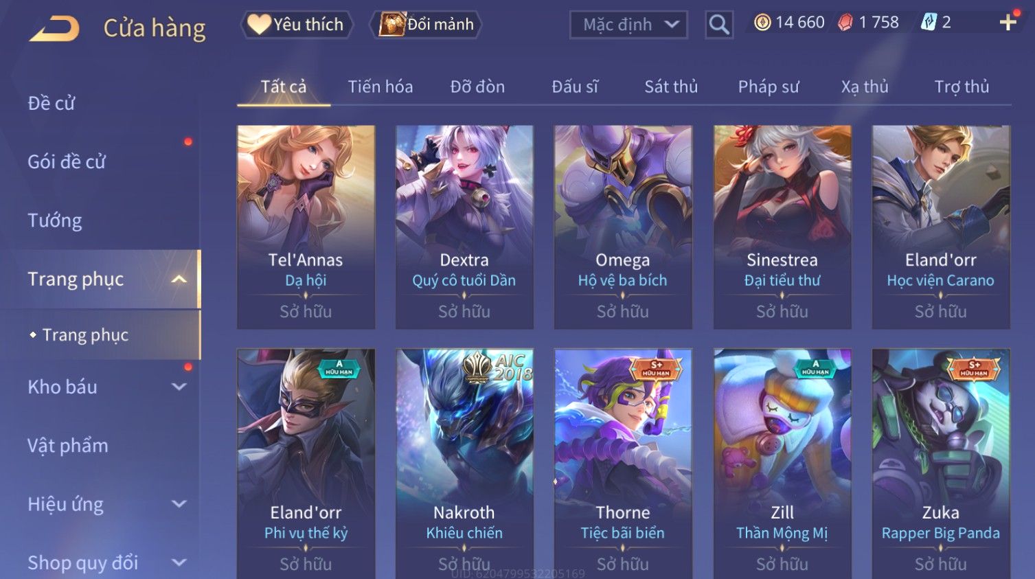
Task: Open the Mặc định sort dropdown
Action: click(x=628, y=25)
